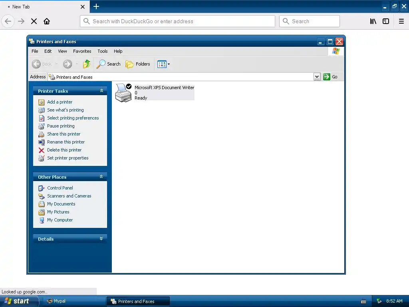409x307 pixels.
Task: Click the Printers and Faxes taskbar button
Action: point(138,301)
